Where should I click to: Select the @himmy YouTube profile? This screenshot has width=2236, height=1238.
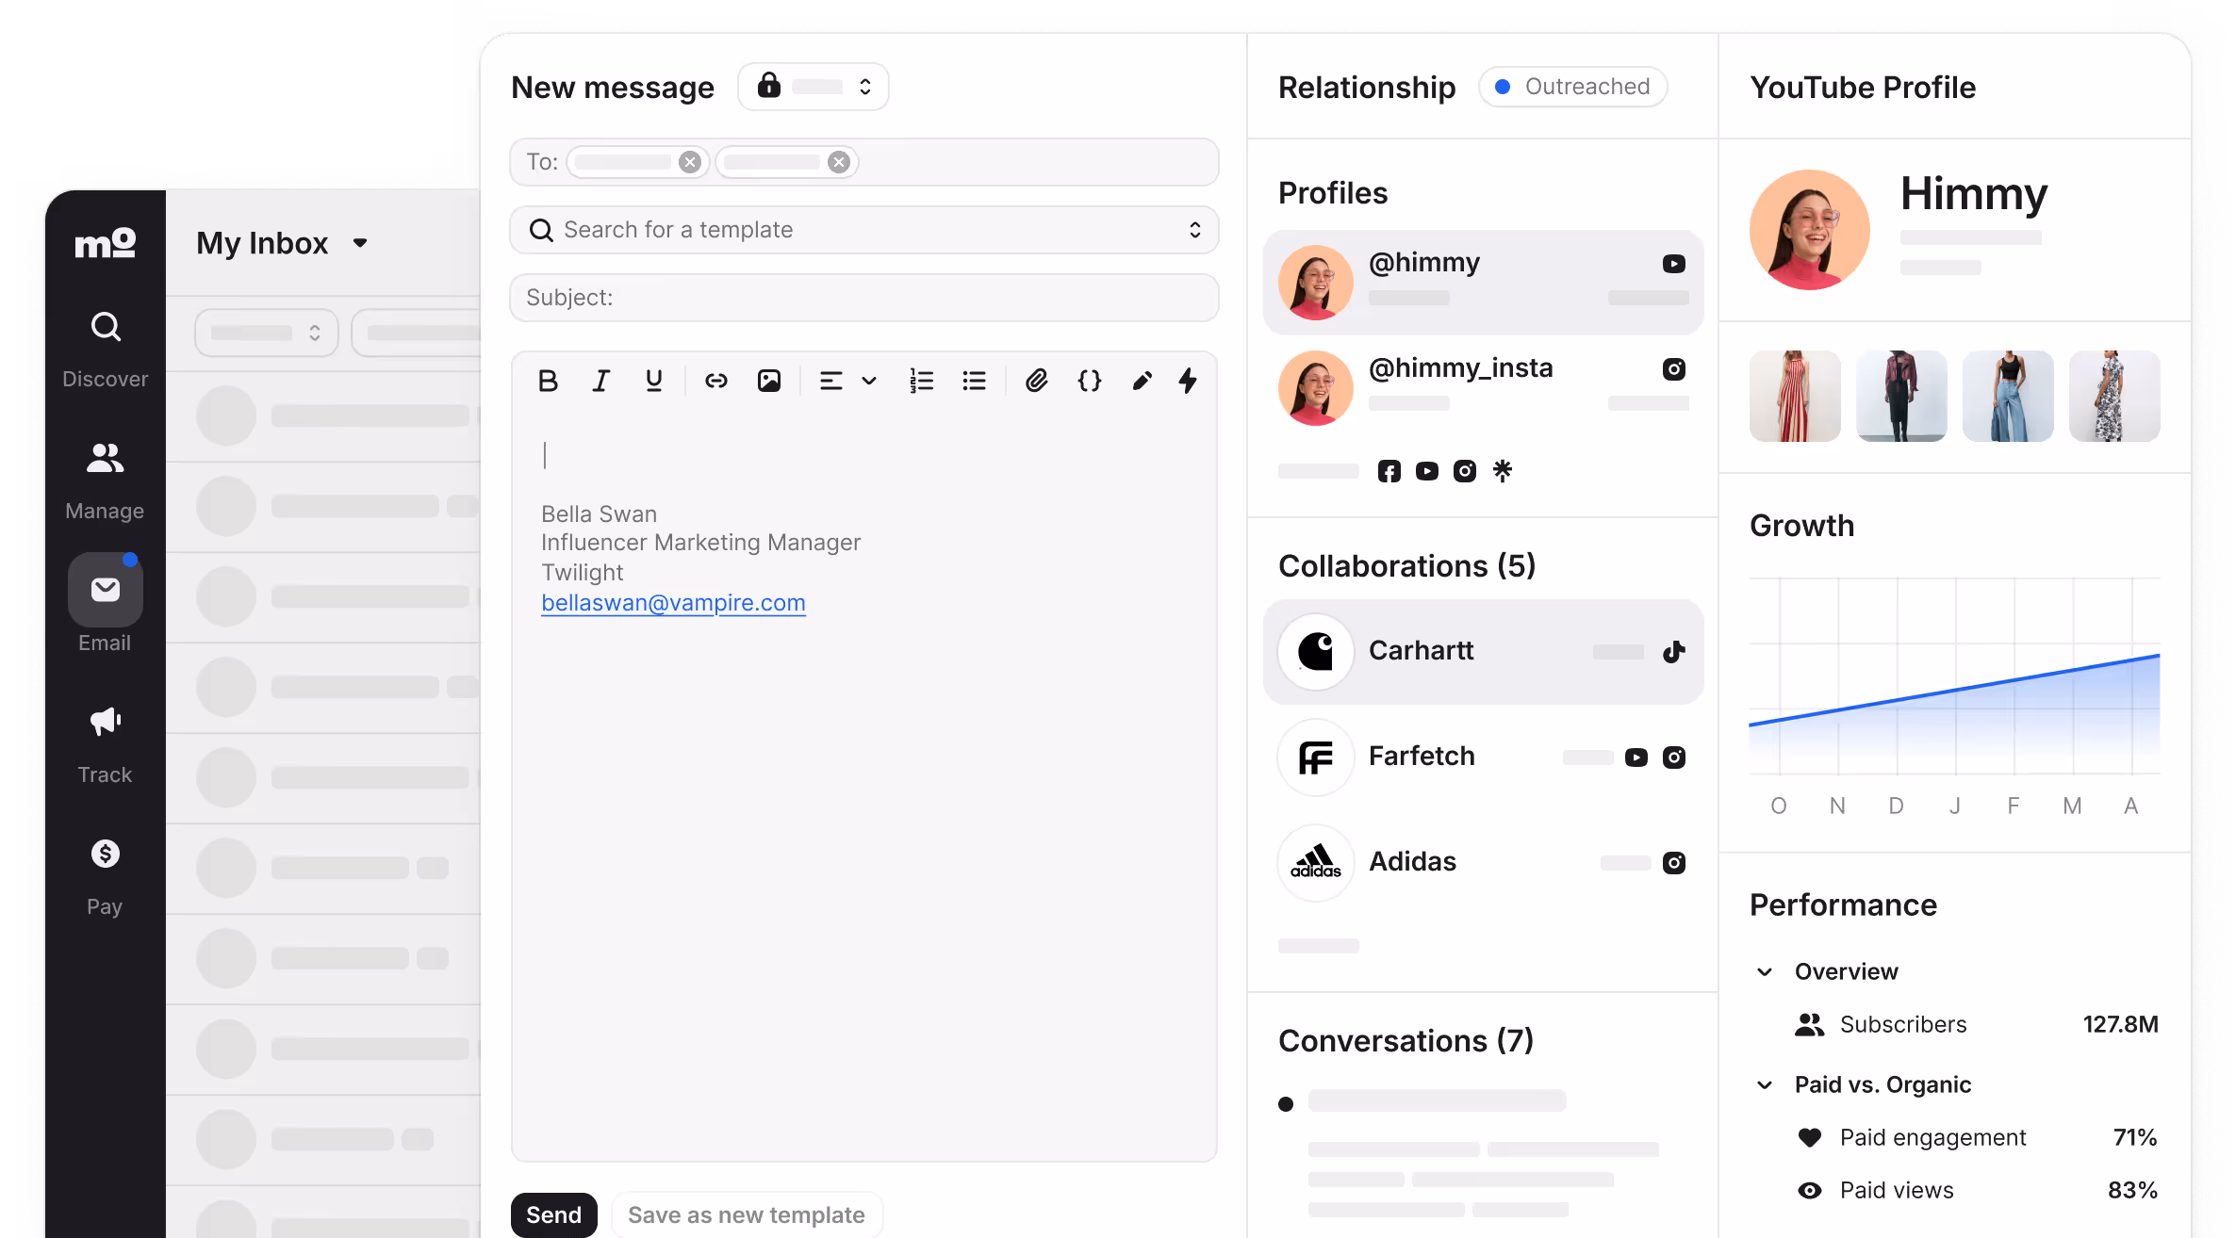coord(1484,282)
